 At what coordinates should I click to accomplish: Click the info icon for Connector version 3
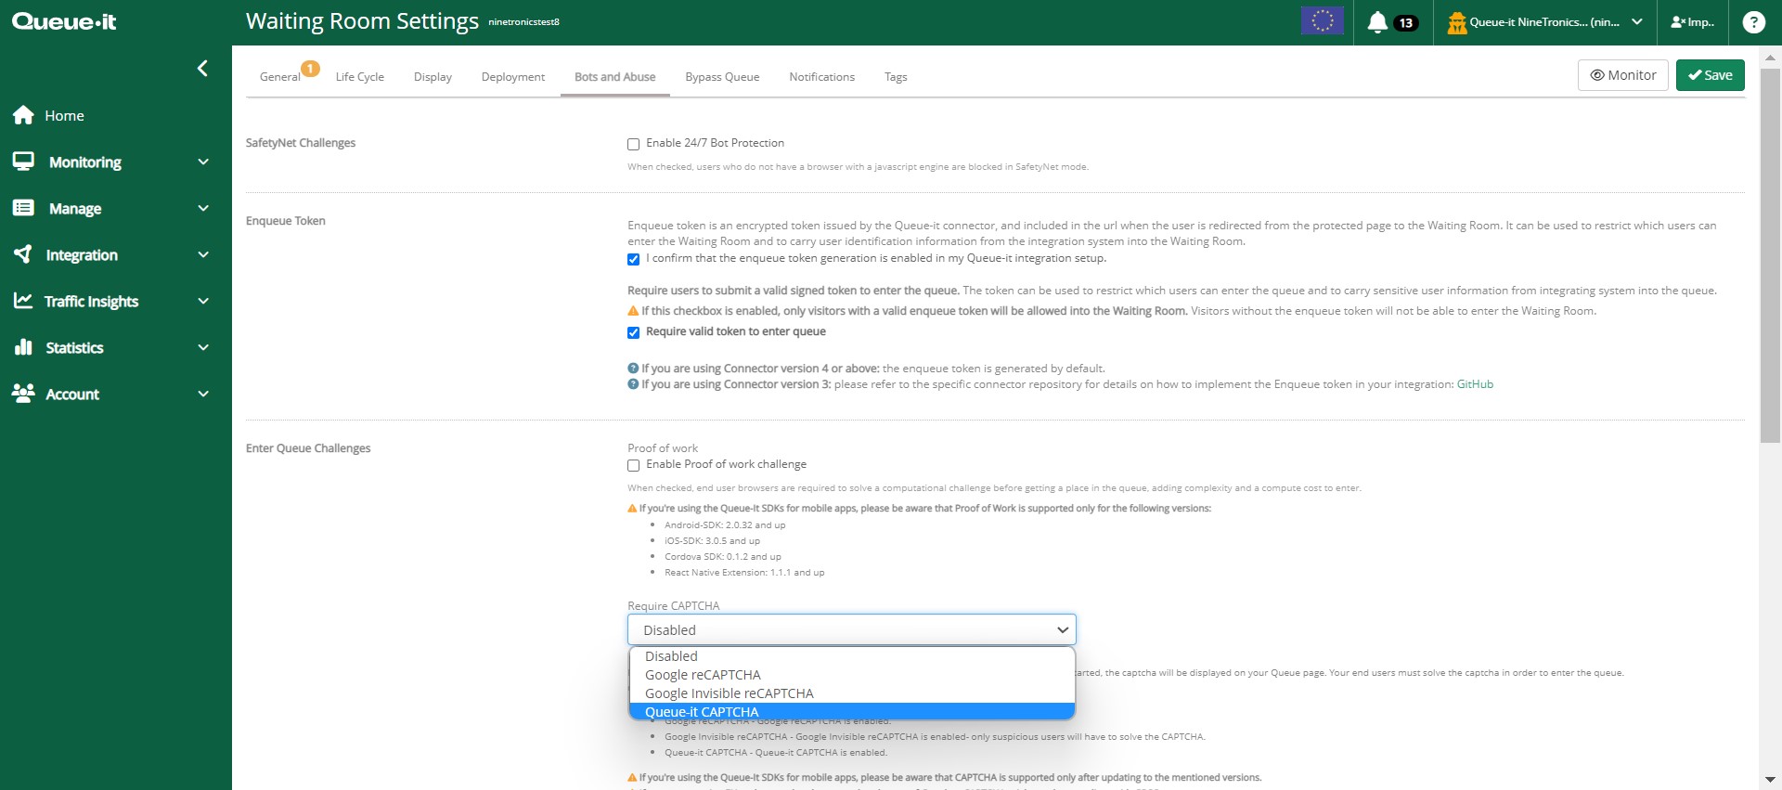click(633, 384)
